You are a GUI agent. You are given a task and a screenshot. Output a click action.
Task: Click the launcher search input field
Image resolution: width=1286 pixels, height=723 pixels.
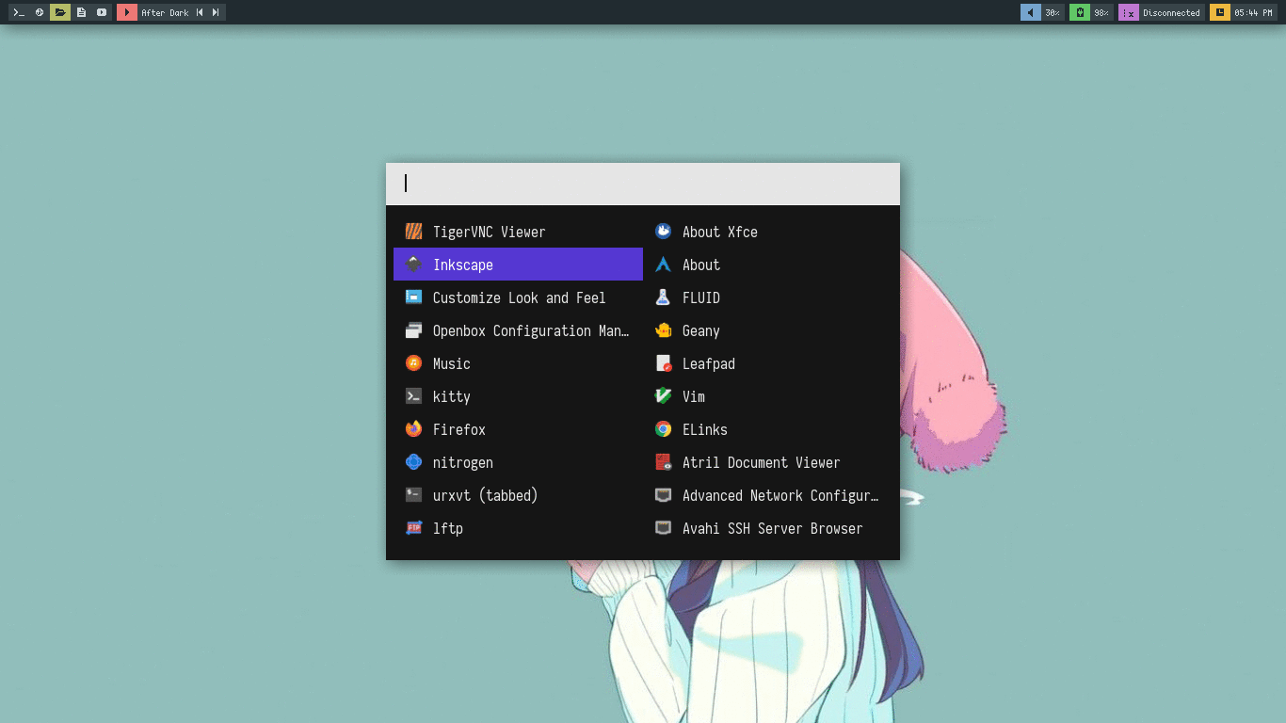(x=642, y=184)
